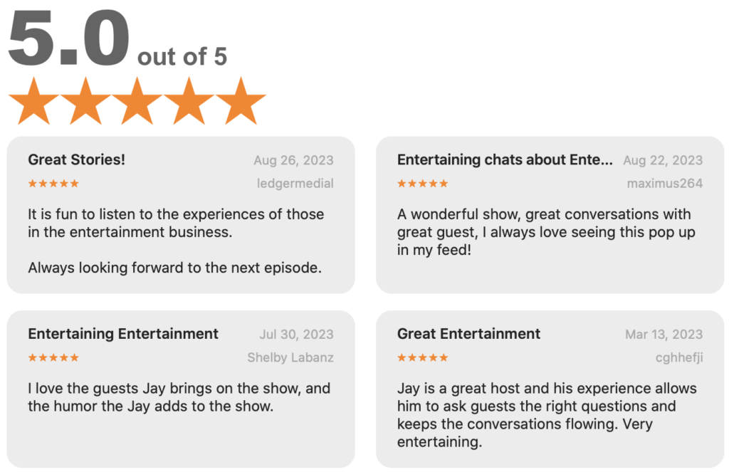
Task: Click the Mar 13, 2023 review date
Action: [x=664, y=335]
